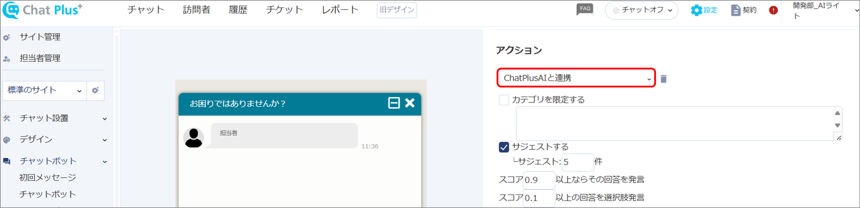This screenshot has height=208, width=860.
Task: Open 担当者管理 in sidebar
Action: click(40, 58)
